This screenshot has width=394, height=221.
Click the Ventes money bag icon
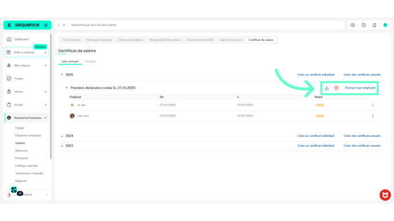point(9,92)
